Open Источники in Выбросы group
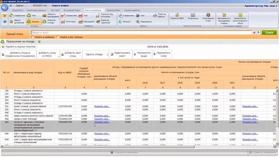This screenshot has width=279, height=157. [68, 22]
